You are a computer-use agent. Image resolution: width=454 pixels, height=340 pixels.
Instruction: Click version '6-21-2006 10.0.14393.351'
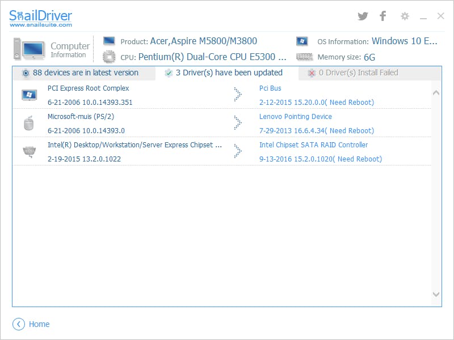click(90, 103)
